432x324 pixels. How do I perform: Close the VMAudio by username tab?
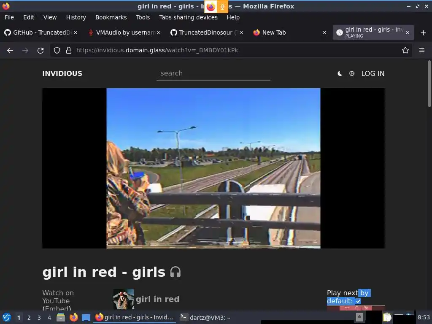[159, 32]
